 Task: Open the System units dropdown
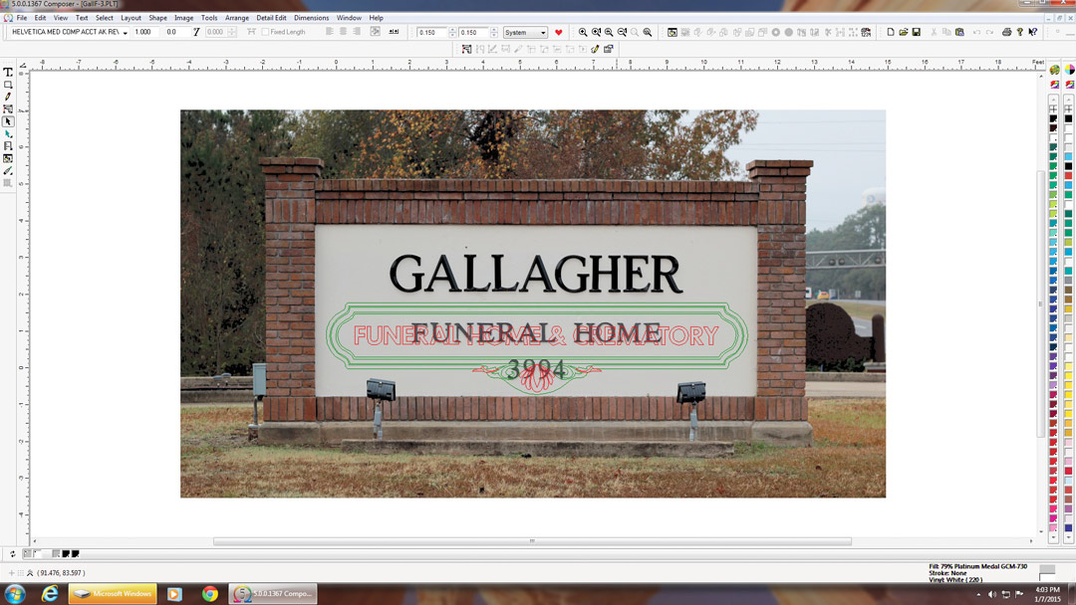[x=543, y=33]
